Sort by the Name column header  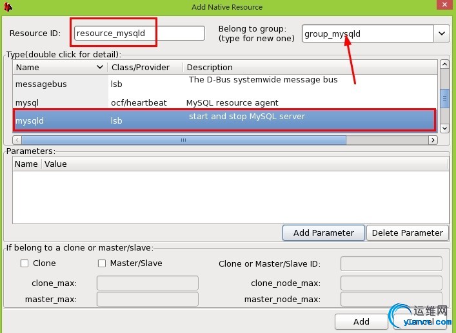click(60, 68)
